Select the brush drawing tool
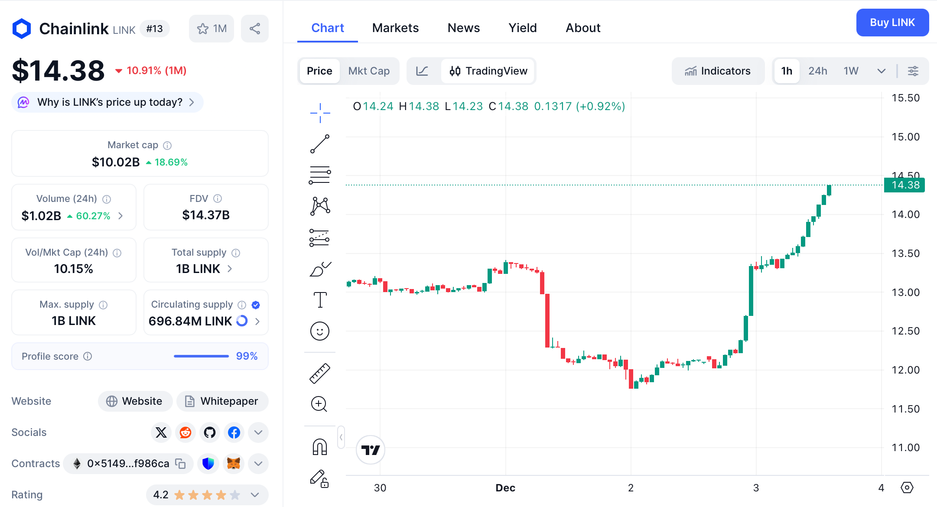937x507 pixels. (319, 269)
